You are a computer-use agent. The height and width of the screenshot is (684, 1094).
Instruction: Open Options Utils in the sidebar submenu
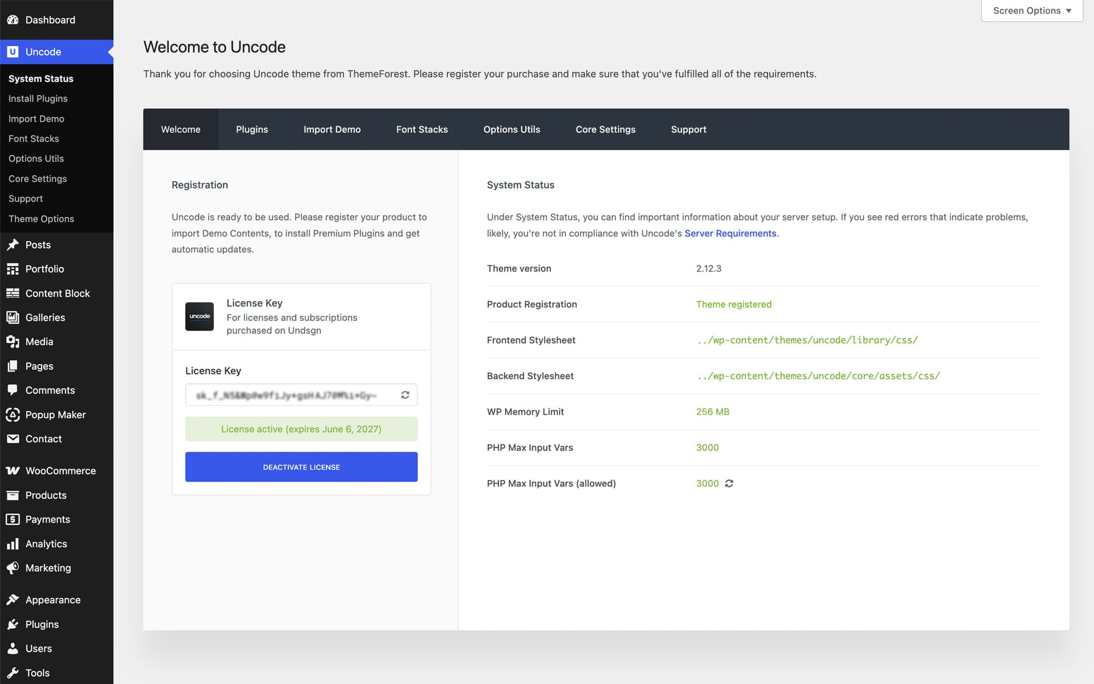[36, 158]
